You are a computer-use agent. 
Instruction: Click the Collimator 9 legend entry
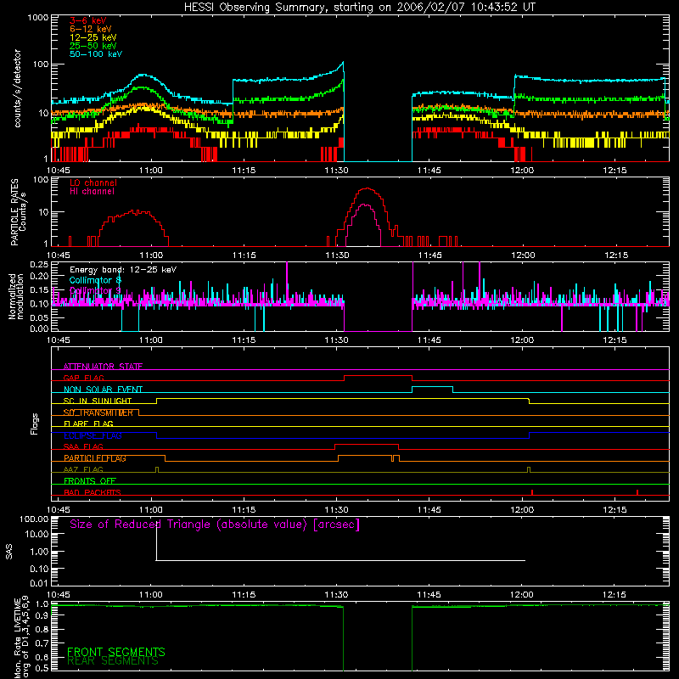(95, 290)
